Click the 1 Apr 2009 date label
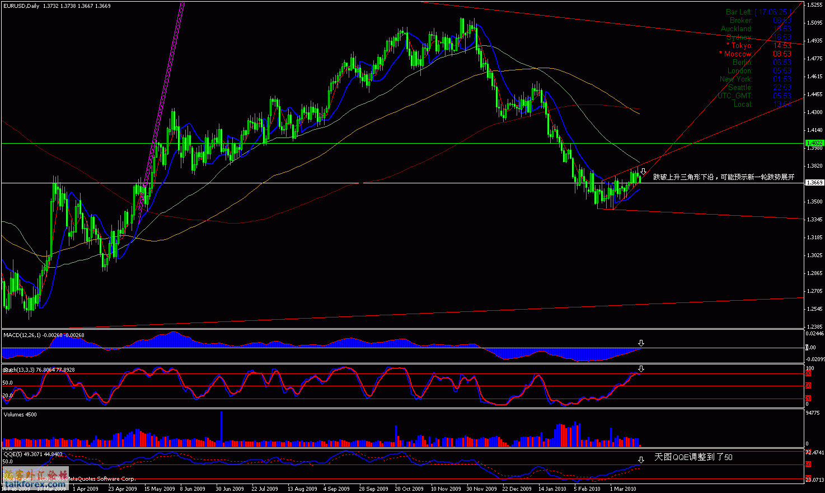 [87, 489]
